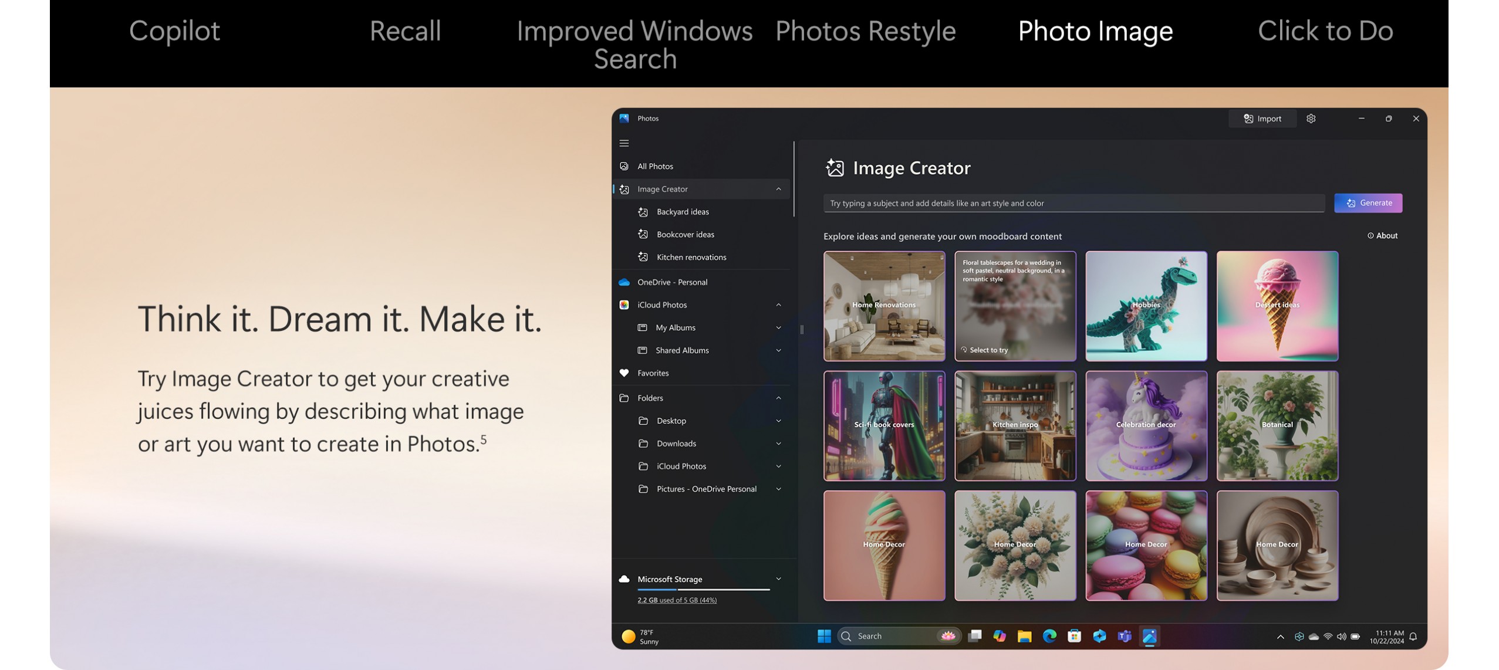Select the Photo Image tab
Screen dimensions: 1499x670
(x=1095, y=31)
